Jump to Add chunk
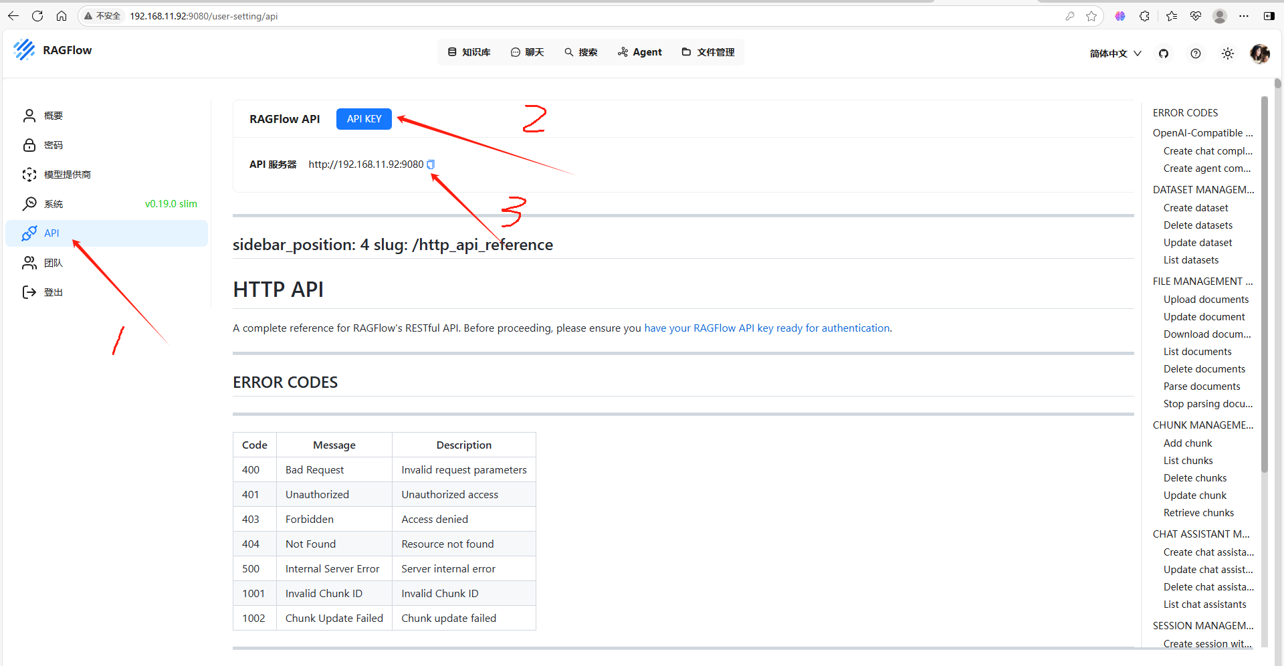Screen dimensions: 1284x666 1188,443
